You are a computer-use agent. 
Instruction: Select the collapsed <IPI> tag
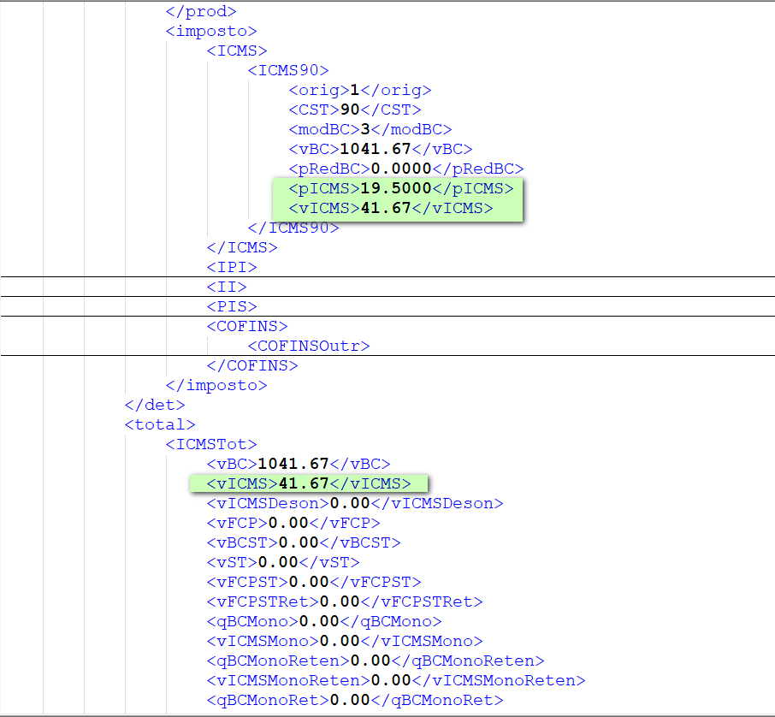[x=233, y=268]
